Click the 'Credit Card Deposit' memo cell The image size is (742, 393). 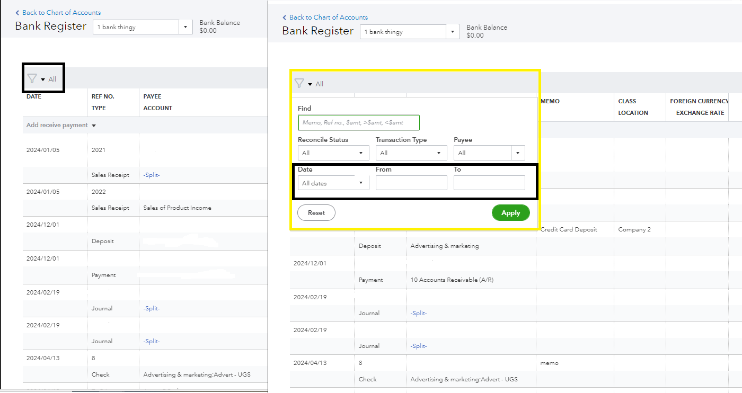568,229
